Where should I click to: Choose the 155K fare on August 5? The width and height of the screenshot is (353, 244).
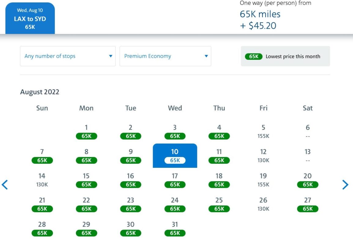[263, 136]
